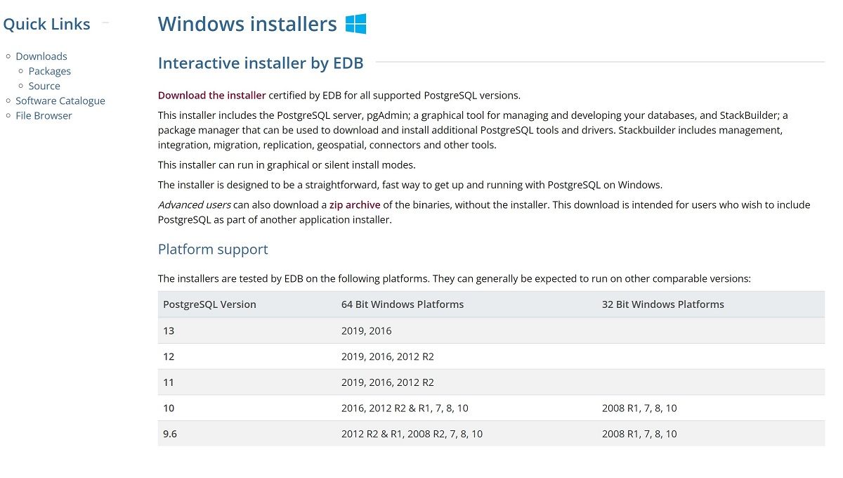Open the Source sub-link
The height and width of the screenshot is (478, 843).
[44, 86]
